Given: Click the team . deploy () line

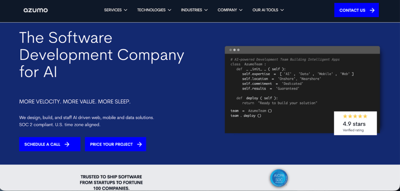Looking at the screenshot, I should (x=246, y=116).
